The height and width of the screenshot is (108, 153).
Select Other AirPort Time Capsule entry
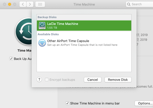point(84,43)
